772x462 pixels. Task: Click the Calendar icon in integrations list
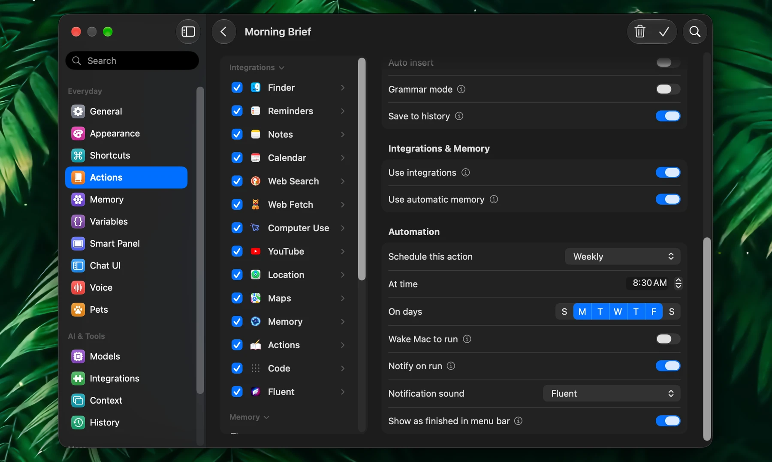[256, 158]
